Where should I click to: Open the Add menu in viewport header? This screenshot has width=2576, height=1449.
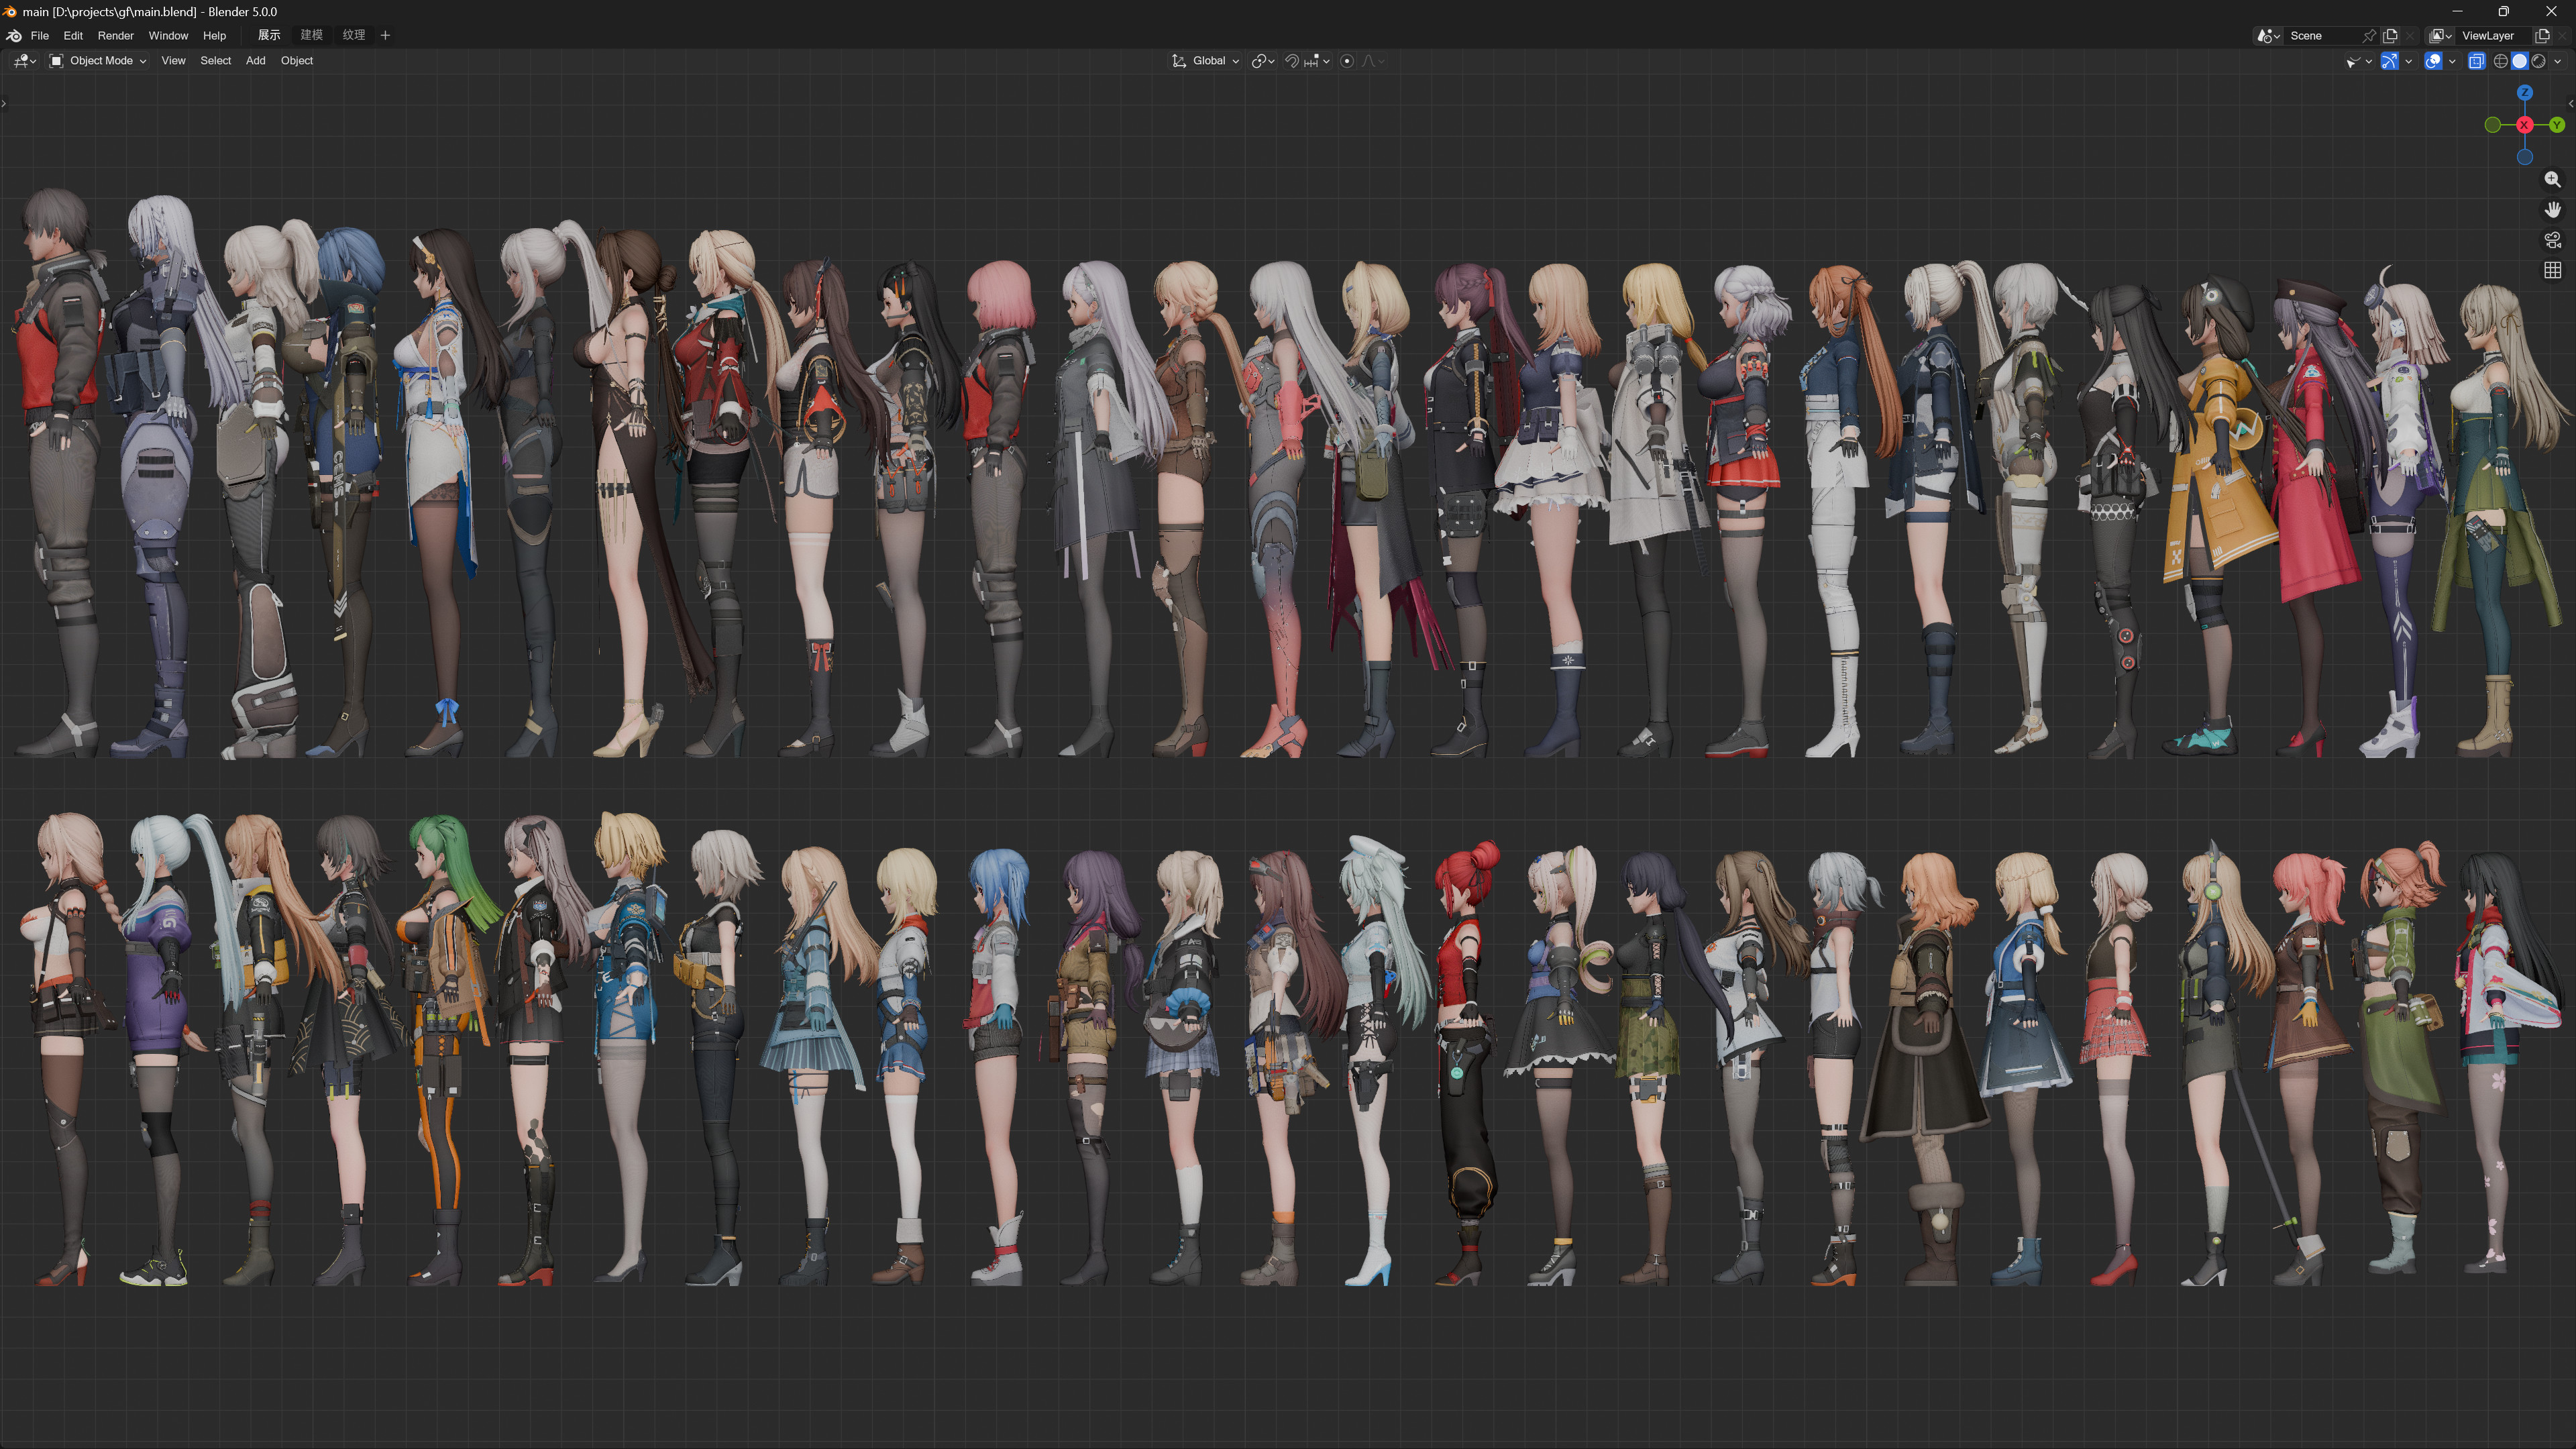click(255, 61)
